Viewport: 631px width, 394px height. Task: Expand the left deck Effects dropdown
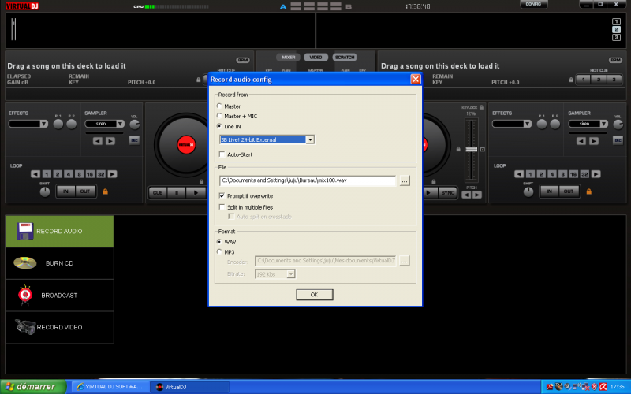pyautogui.click(x=28, y=124)
